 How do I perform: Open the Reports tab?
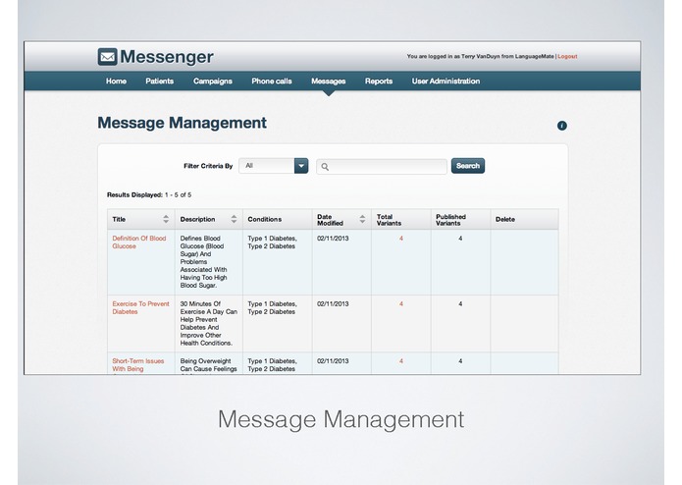coord(379,81)
